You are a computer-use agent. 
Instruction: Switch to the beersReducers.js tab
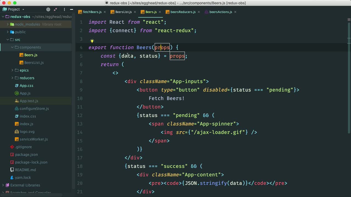click(183, 12)
